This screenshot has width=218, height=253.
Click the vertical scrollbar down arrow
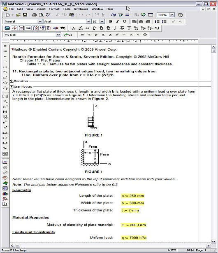pos(213,241)
